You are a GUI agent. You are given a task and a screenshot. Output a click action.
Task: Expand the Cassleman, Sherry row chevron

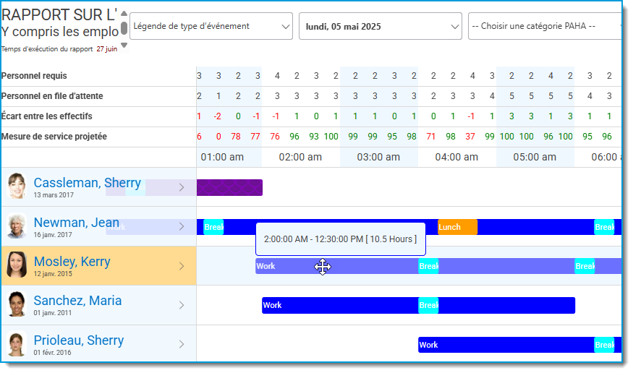coord(182,187)
